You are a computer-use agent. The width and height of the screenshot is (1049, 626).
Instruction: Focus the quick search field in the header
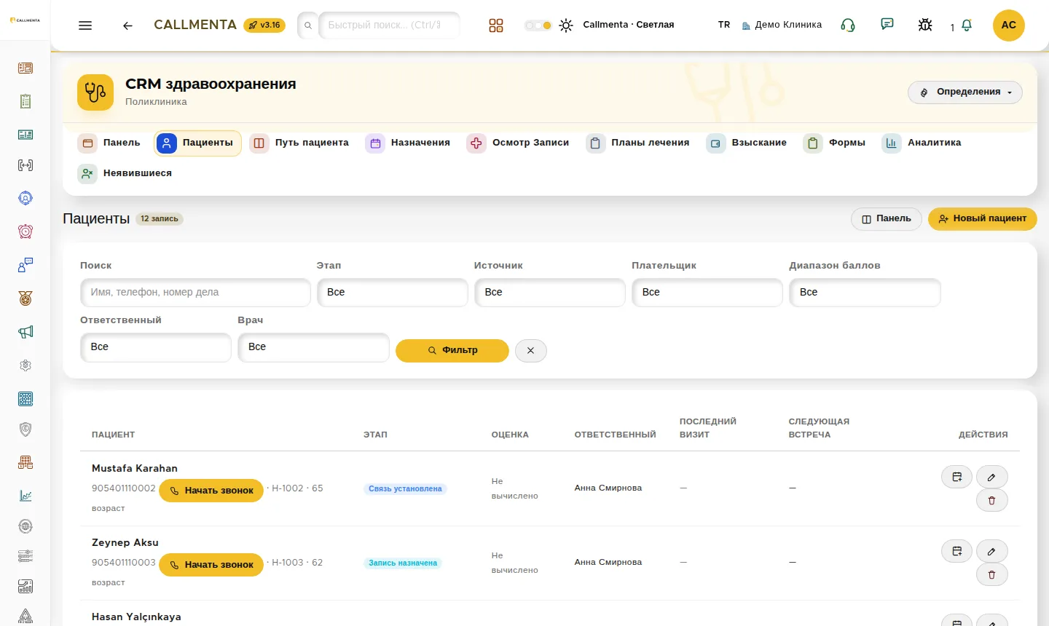[x=390, y=25]
